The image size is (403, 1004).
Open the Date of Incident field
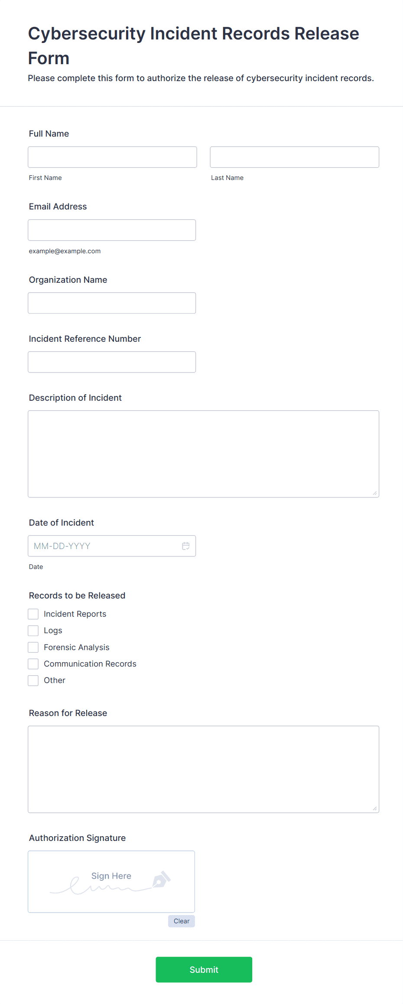(x=112, y=546)
